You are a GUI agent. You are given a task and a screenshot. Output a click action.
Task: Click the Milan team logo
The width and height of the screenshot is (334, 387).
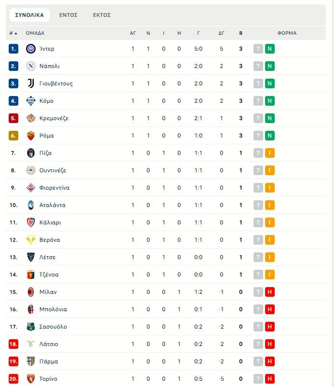pos(31,292)
